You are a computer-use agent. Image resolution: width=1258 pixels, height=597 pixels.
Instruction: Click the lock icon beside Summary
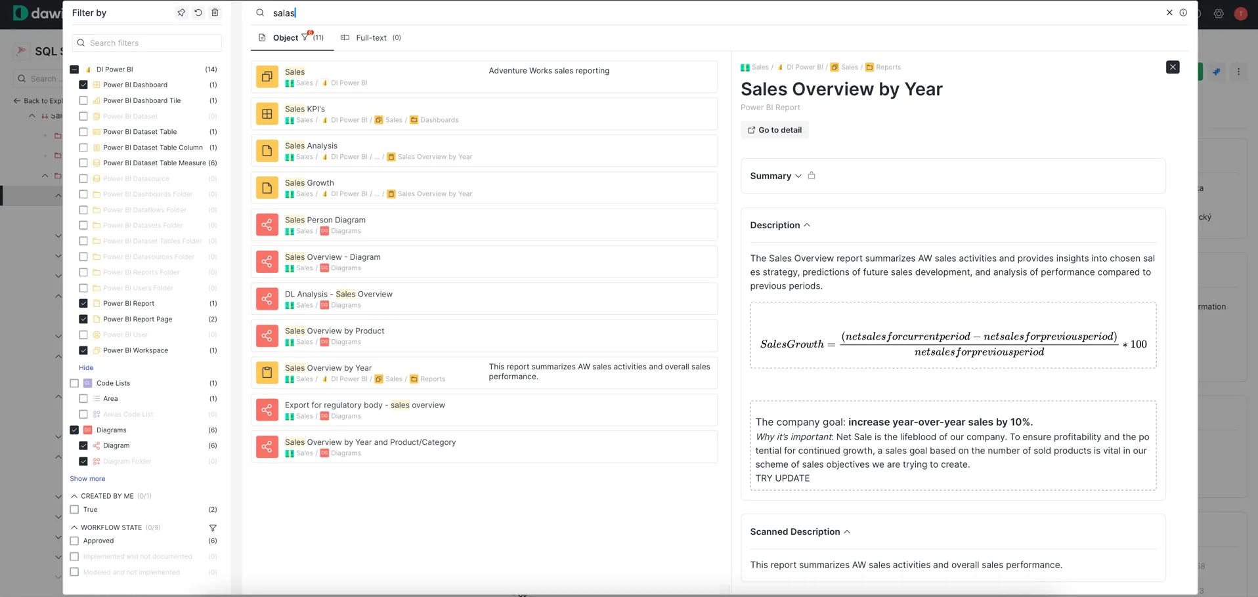pos(812,176)
